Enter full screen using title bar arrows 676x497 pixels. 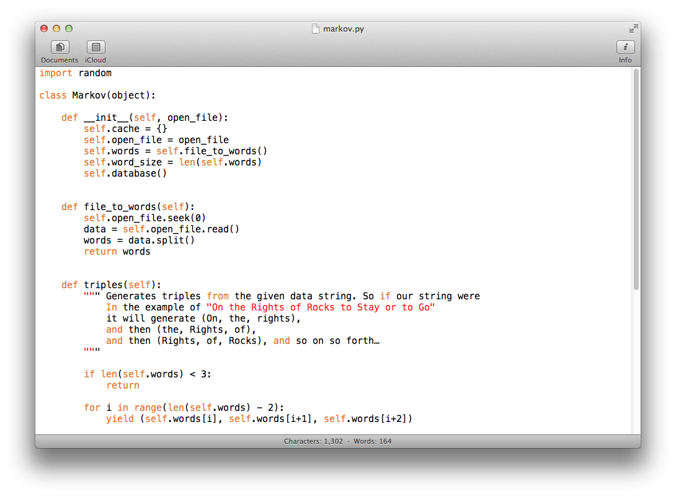click(x=633, y=29)
